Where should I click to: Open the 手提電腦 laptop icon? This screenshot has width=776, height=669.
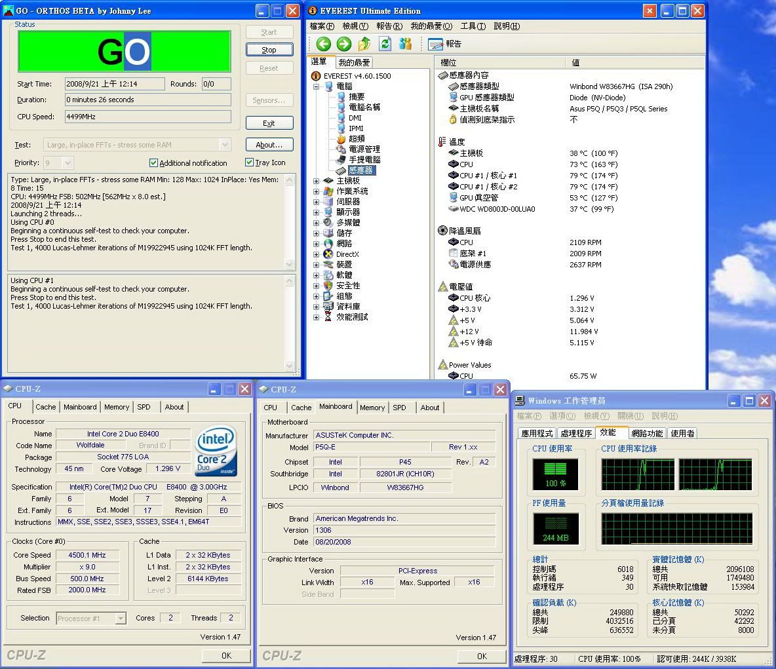[341, 160]
